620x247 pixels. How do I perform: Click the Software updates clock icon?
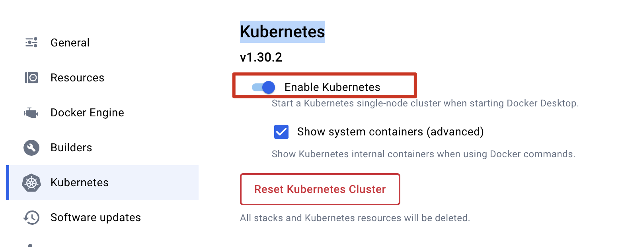(x=31, y=218)
